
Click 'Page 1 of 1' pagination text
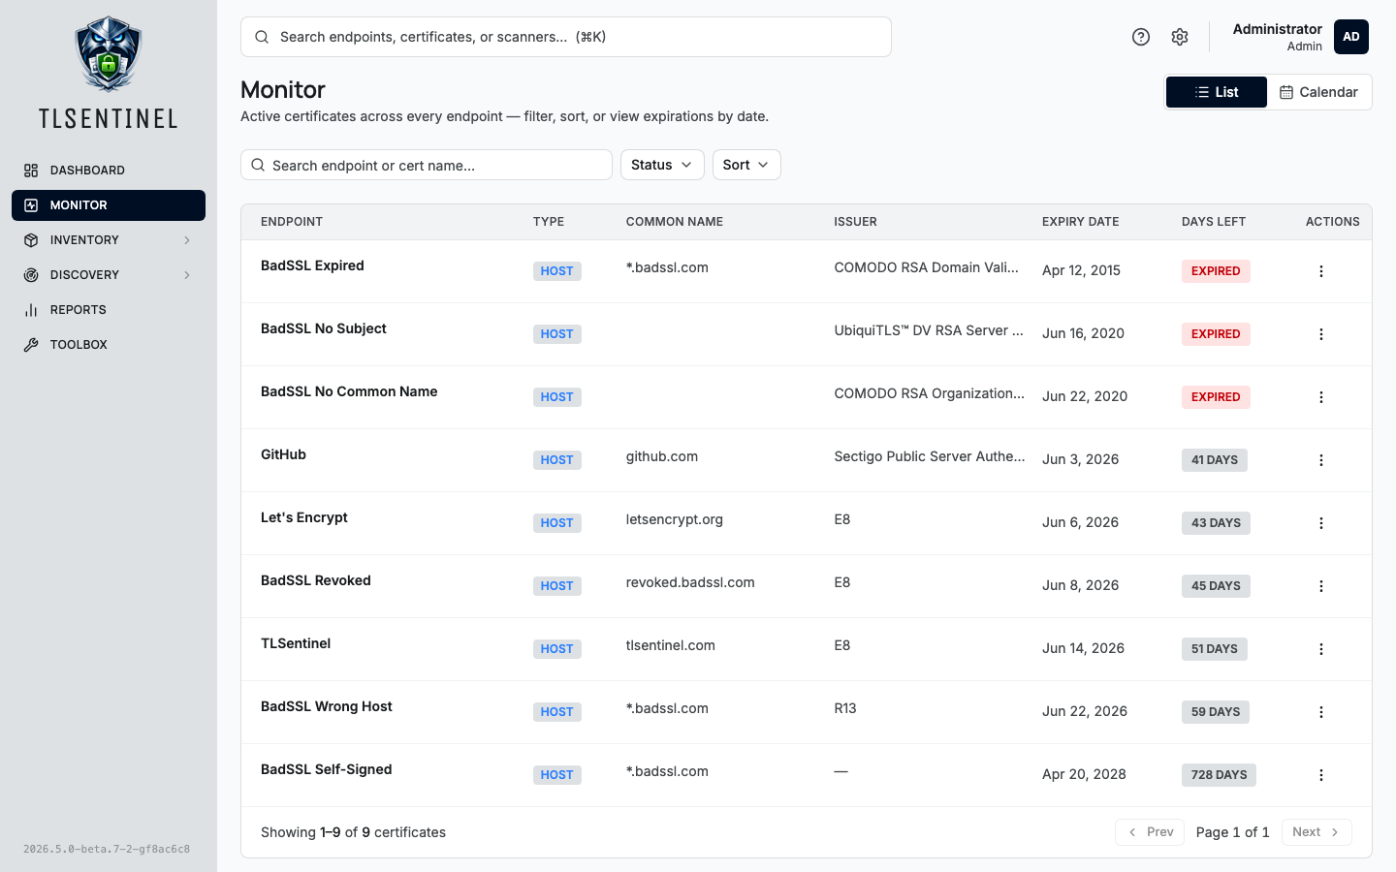pos(1232,832)
